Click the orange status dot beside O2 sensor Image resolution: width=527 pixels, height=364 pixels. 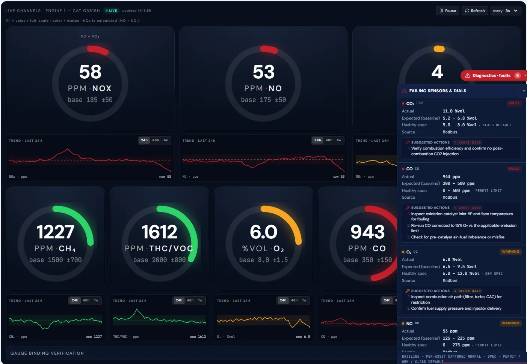coord(403,252)
